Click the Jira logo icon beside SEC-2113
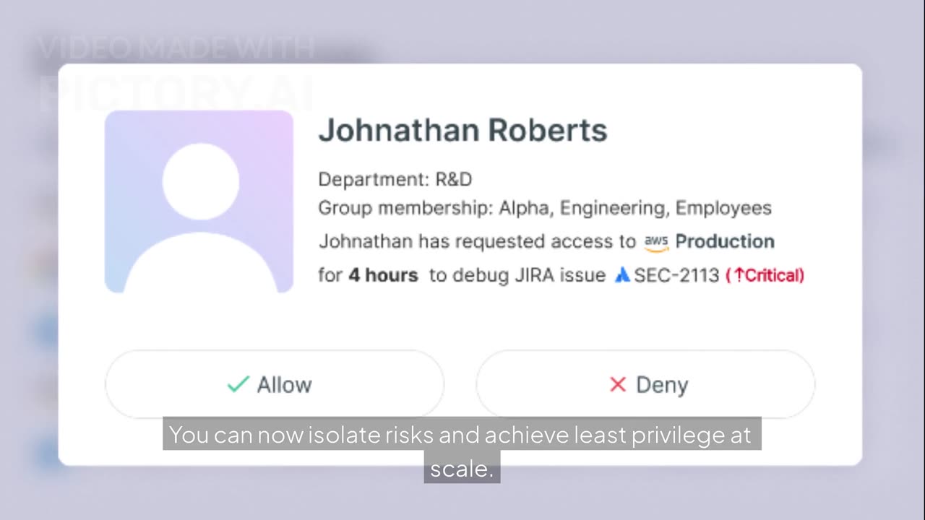 pos(621,275)
